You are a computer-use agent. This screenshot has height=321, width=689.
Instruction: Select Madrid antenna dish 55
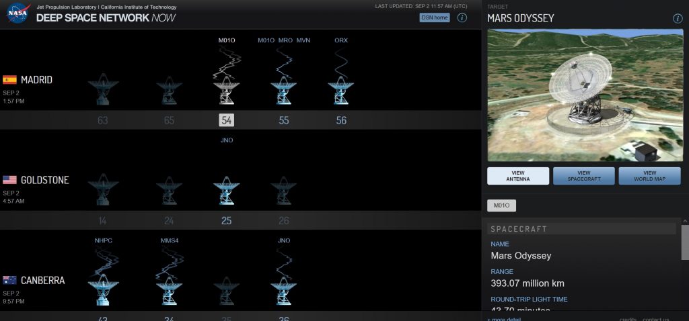[x=284, y=91]
